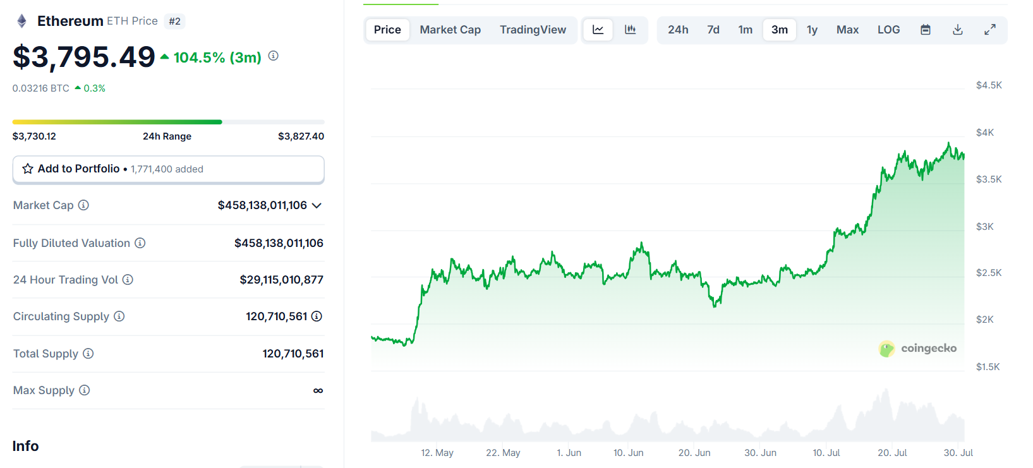Click the star icon in Add to Portfolio
1033x468 pixels.
28,169
